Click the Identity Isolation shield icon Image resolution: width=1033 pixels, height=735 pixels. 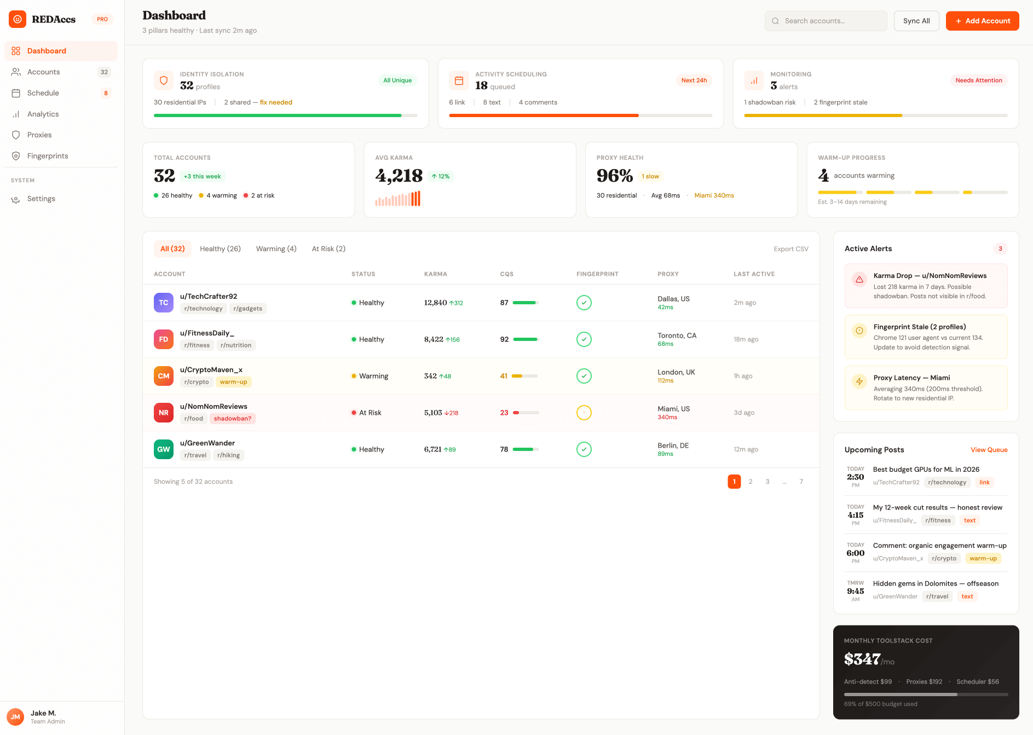(x=163, y=80)
